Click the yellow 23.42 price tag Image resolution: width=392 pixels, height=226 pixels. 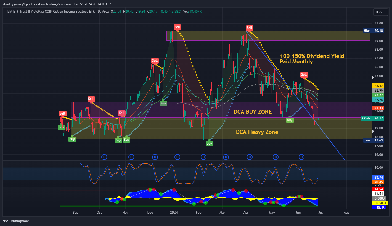(378, 86)
